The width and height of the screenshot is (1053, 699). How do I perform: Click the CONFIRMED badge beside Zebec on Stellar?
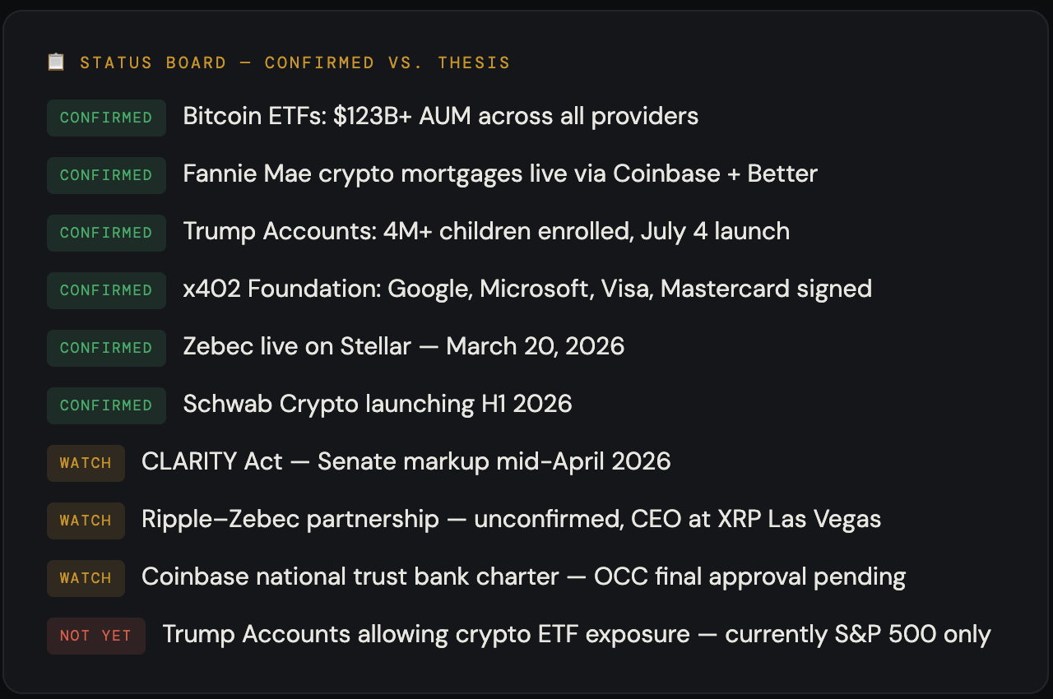106,348
